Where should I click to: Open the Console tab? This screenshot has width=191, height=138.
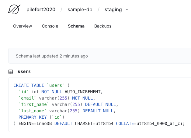tap(50, 26)
